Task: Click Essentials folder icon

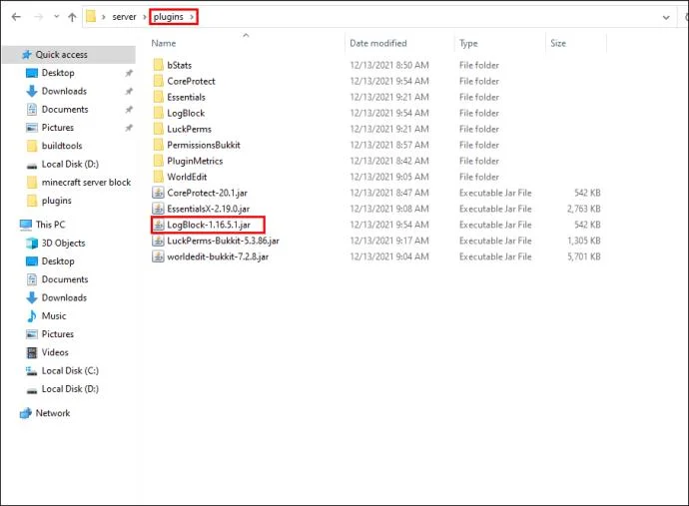Action: pyautogui.click(x=158, y=97)
